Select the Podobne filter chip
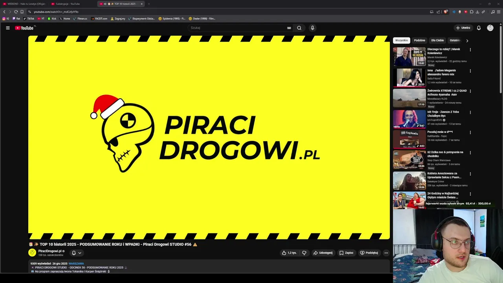 pyautogui.click(x=419, y=40)
